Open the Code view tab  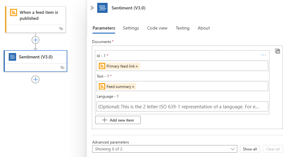[157, 28]
